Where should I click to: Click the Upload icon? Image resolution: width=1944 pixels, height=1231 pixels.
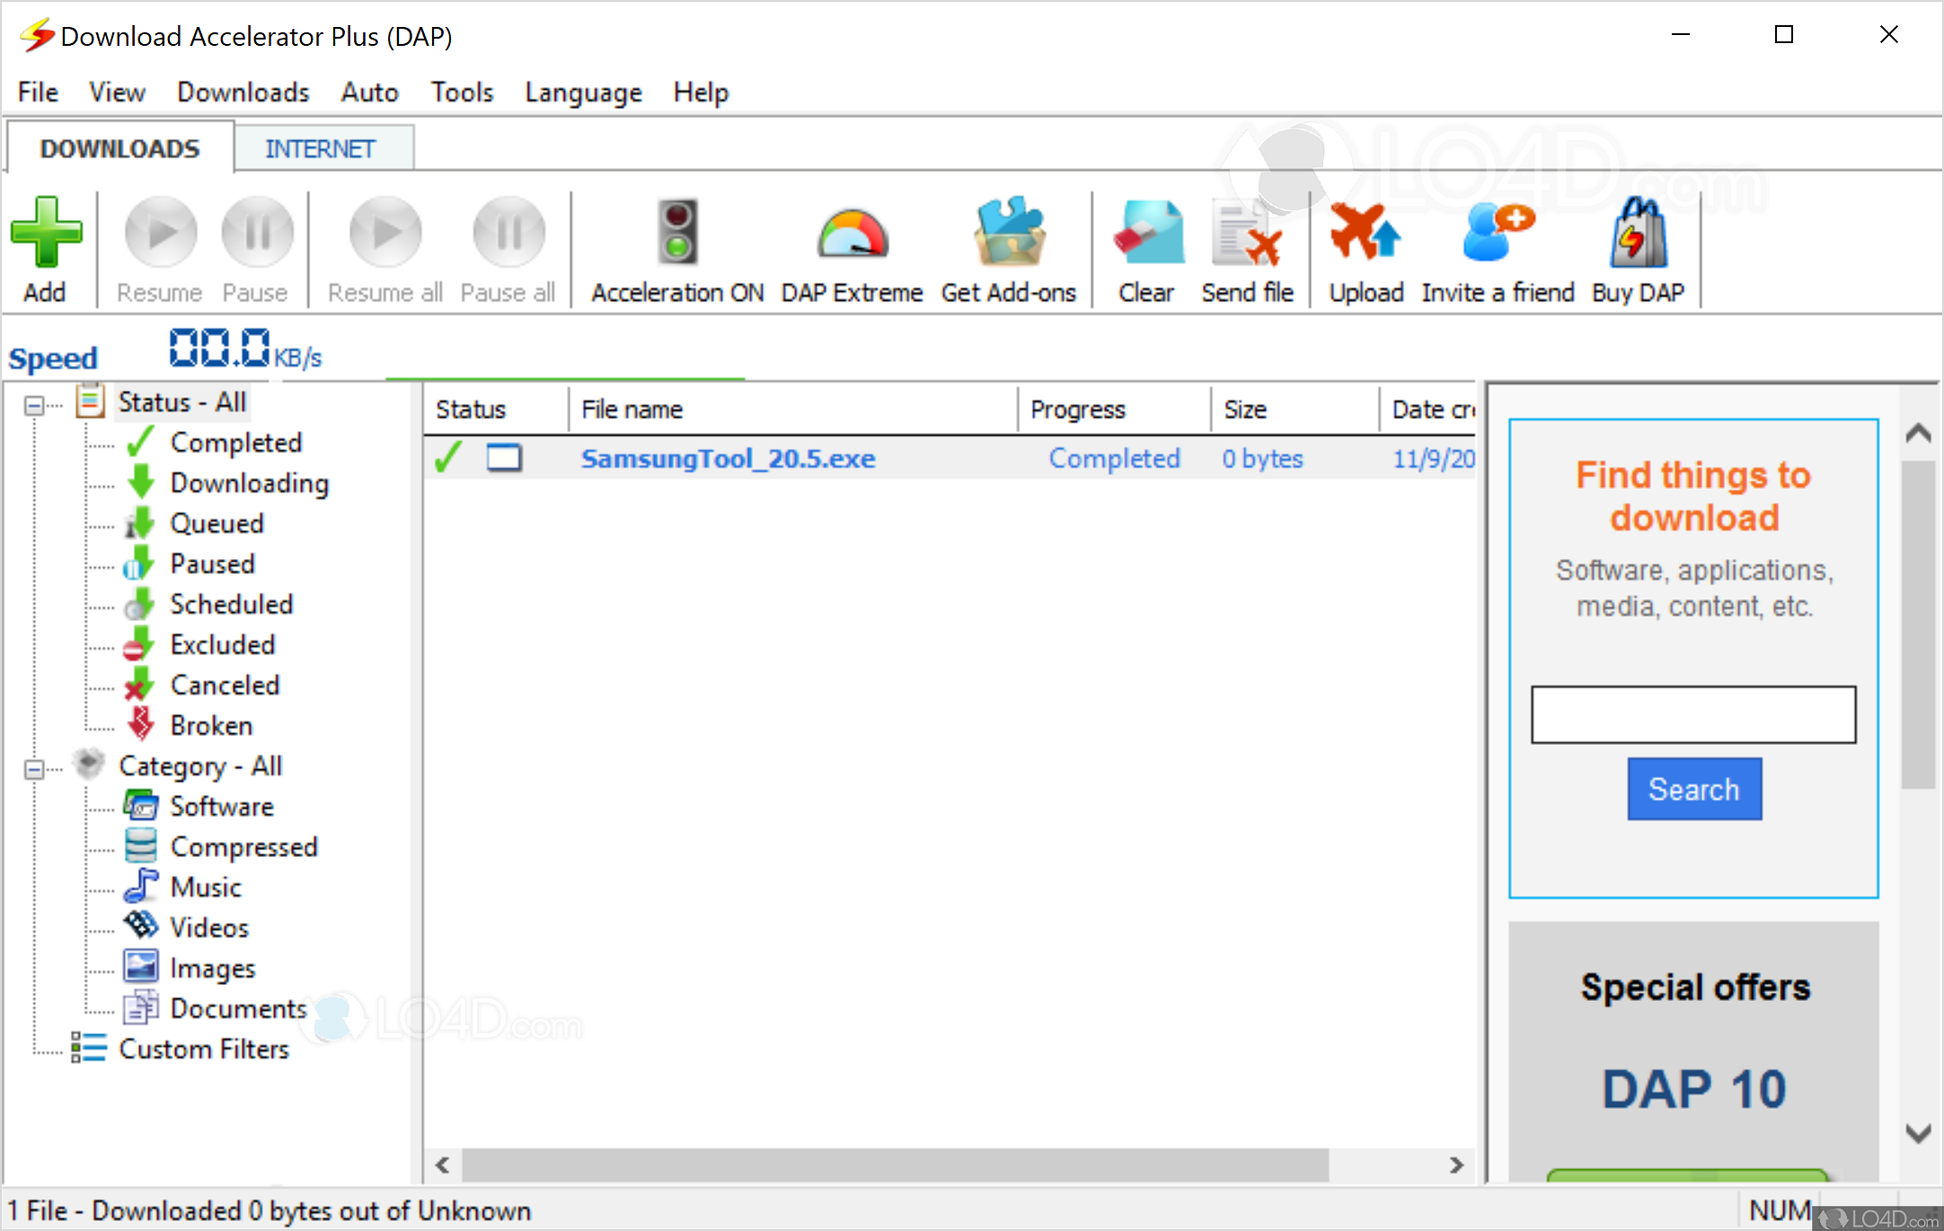point(1365,234)
